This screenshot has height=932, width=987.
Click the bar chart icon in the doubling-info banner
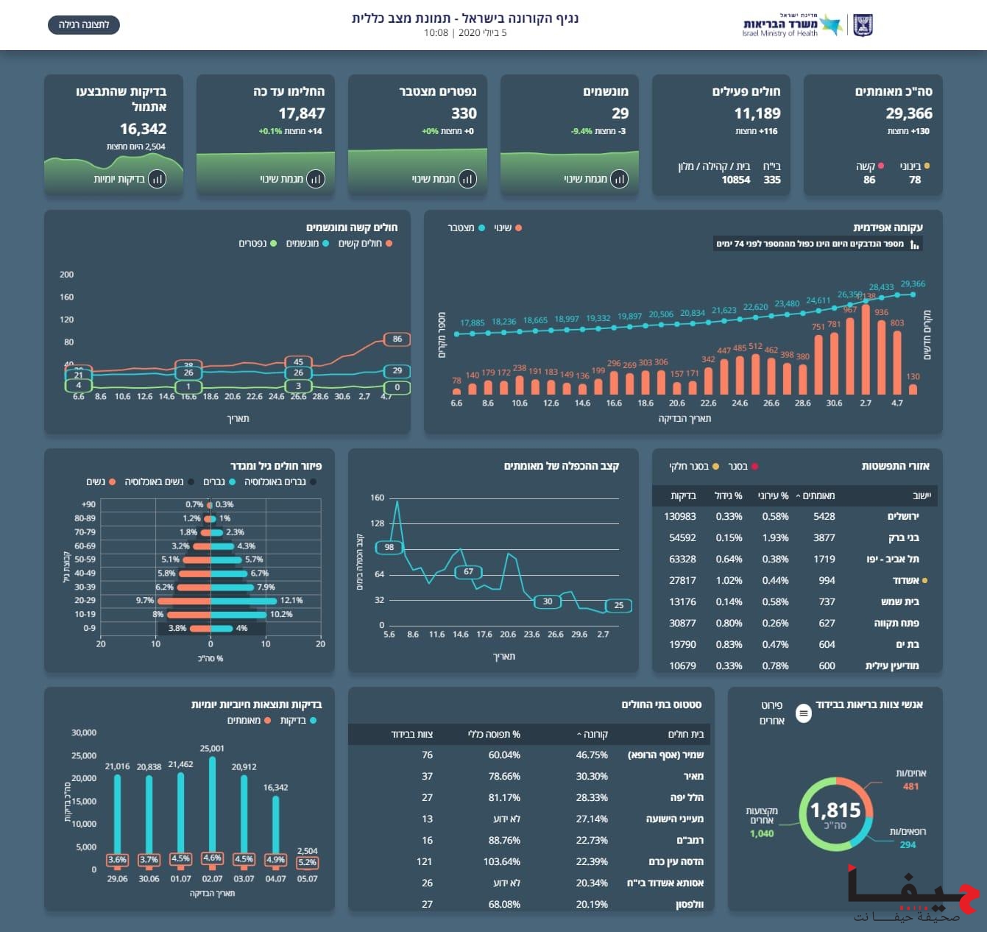(914, 244)
